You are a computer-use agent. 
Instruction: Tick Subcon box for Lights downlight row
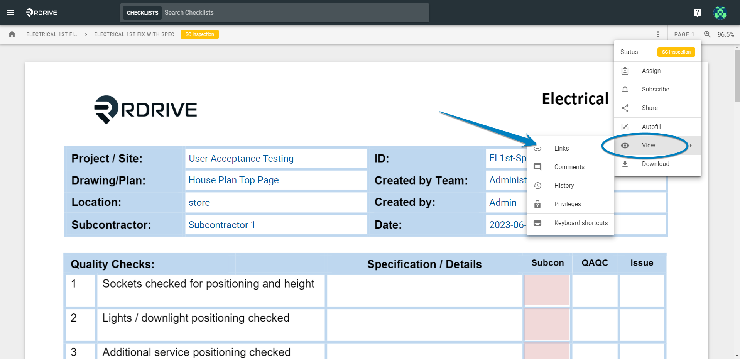(547, 324)
